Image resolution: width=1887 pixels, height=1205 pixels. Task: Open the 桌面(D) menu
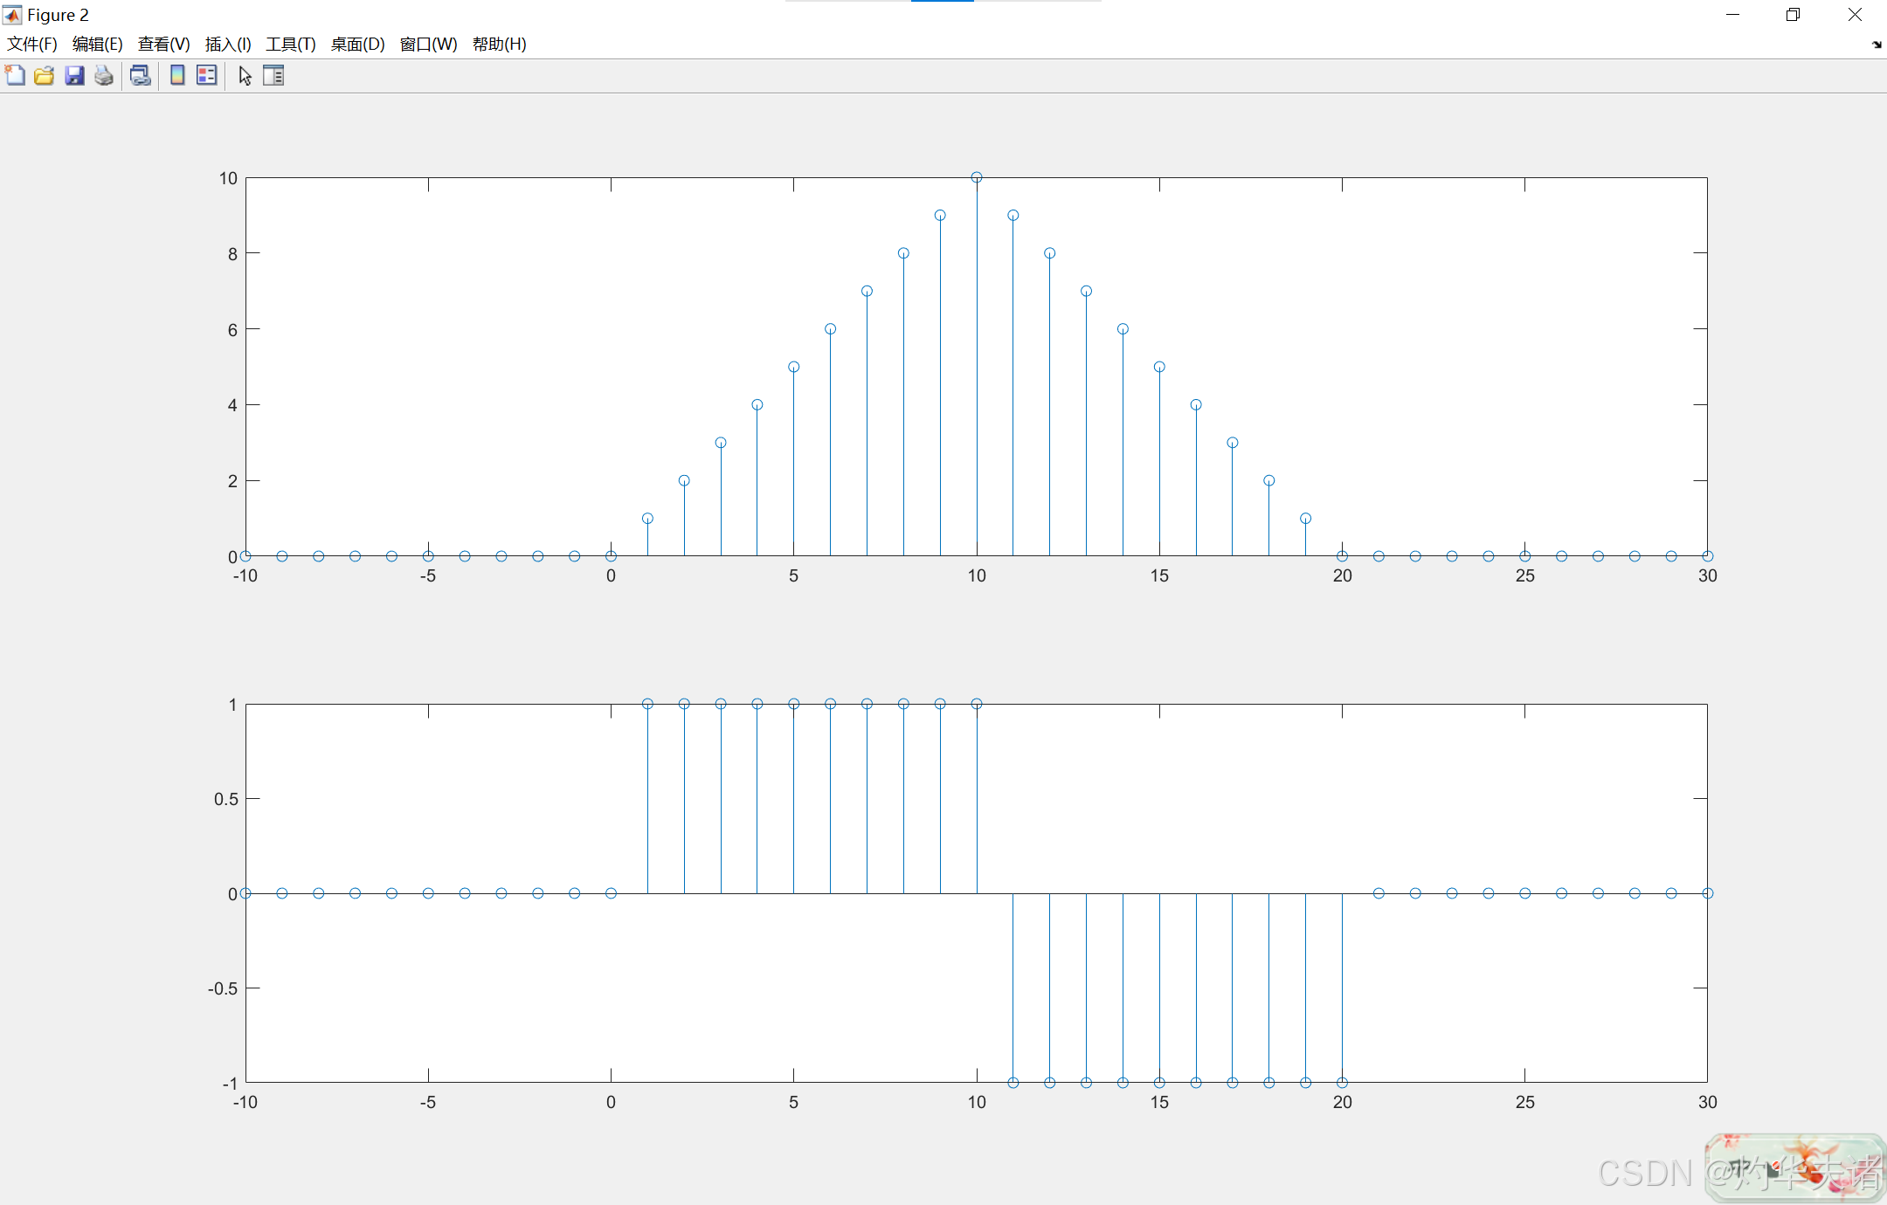[357, 45]
